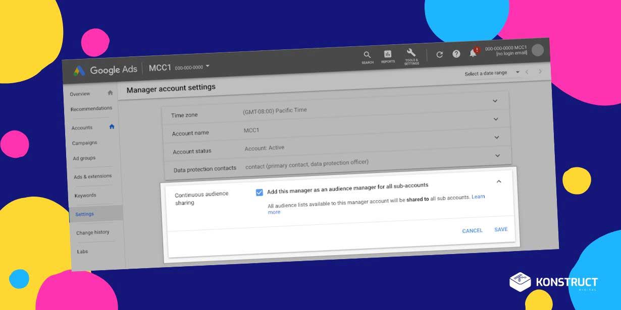Click the refresh icon in the header
Viewport: 621px width, 310px height.
(439, 54)
